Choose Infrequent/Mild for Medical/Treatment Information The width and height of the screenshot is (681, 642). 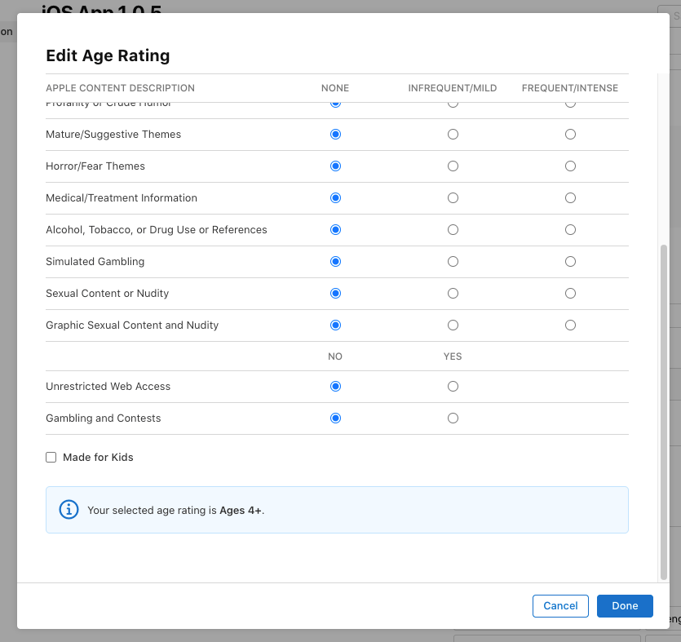(x=453, y=197)
